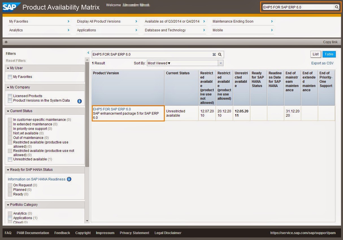Collapse the Current Status filter section

(8, 111)
